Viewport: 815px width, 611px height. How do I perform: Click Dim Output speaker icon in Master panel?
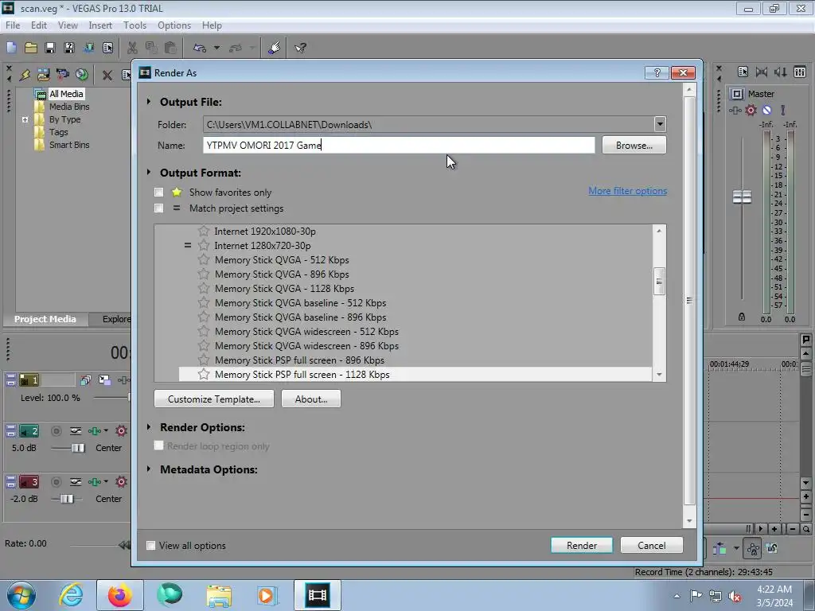(x=780, y=72)
